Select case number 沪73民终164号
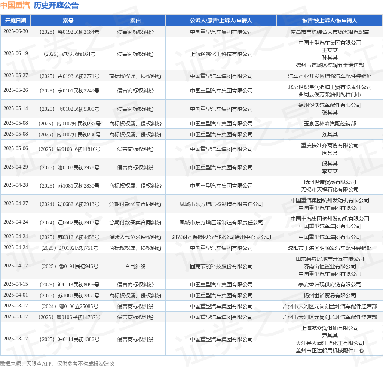Screen dimensions: 383x367 69,54
